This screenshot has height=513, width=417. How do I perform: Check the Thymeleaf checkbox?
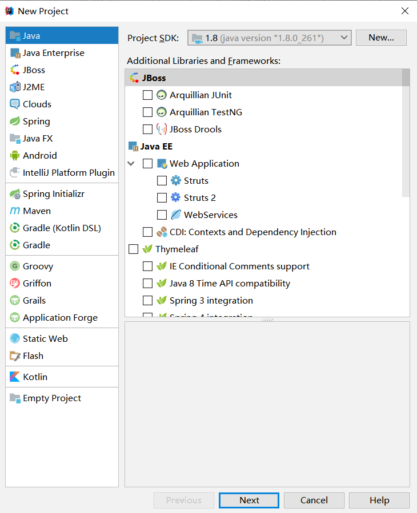tap(133, 249)
